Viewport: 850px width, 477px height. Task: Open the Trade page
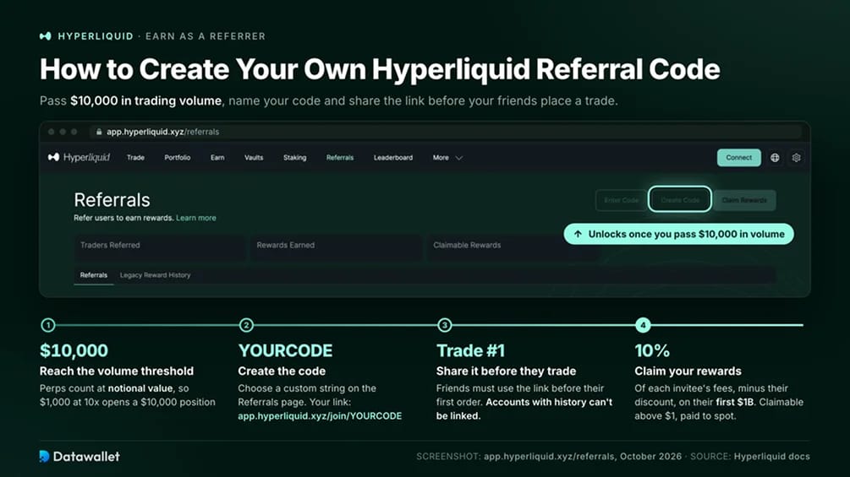tap(135, 158)
